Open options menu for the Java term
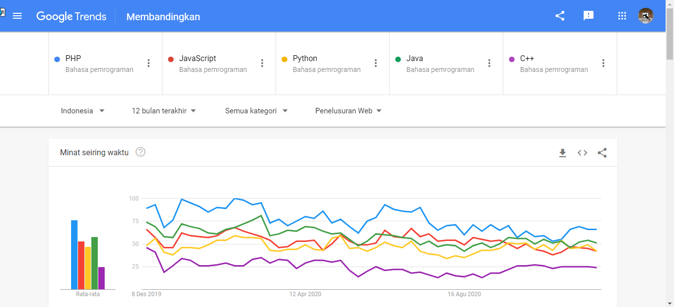Viewport: 674px width, 307px height. 489,63
